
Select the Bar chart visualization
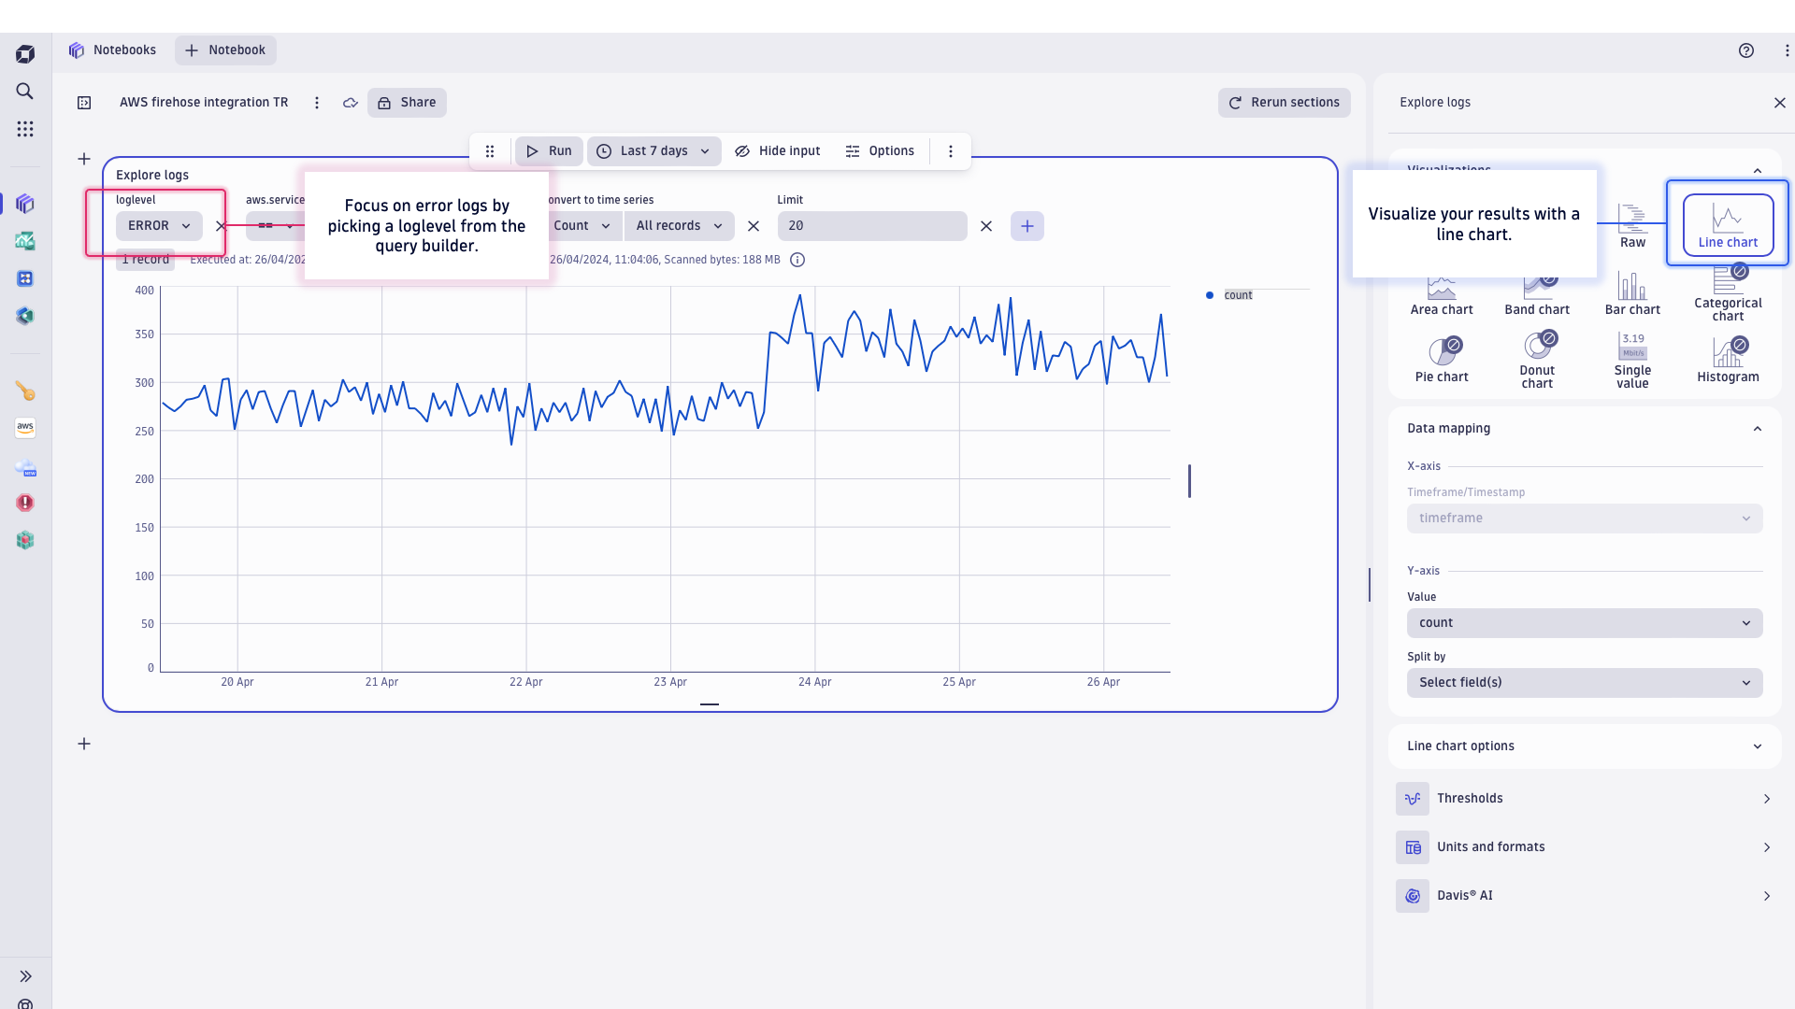point(1631,291)
